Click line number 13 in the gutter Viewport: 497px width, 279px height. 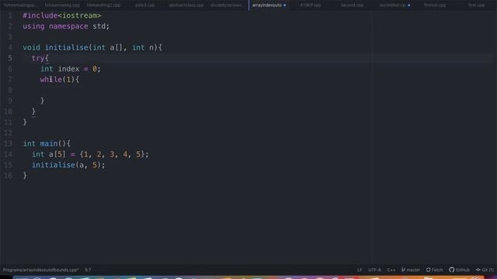coord(9,143)
